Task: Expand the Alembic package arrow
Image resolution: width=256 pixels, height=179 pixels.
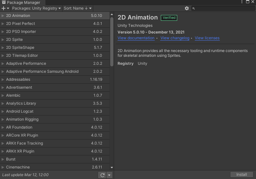Action: [x=3, y=95]
